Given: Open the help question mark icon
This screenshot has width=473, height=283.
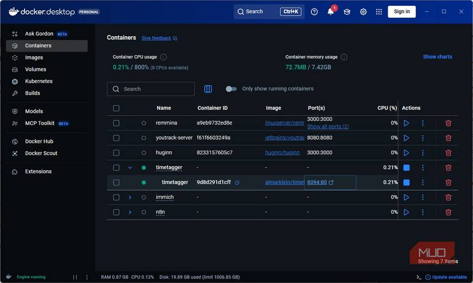Looking at the screenshot, I should (x=314, y=12).
